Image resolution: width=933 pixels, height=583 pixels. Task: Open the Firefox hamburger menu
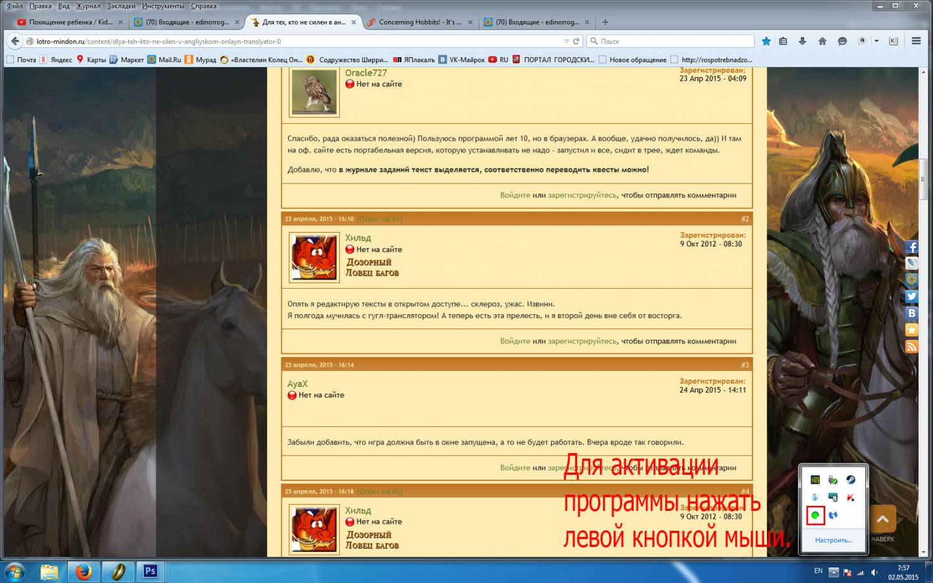click(916, 41)
